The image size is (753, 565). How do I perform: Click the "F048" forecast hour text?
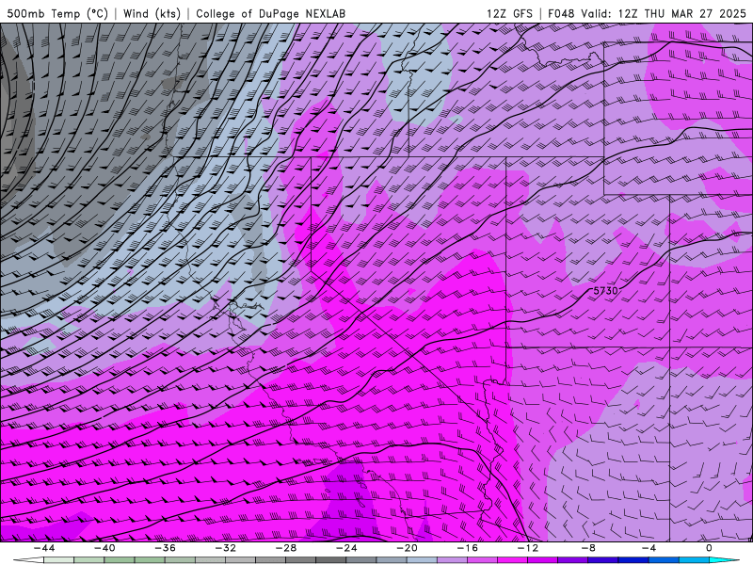(x=561, y=13)
